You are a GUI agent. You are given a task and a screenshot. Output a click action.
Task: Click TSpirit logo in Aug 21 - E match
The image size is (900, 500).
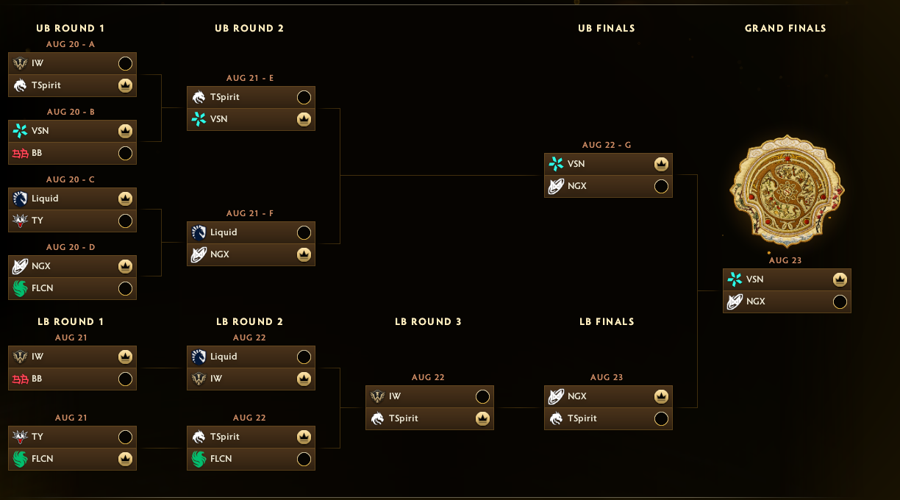tap(199, 97)
